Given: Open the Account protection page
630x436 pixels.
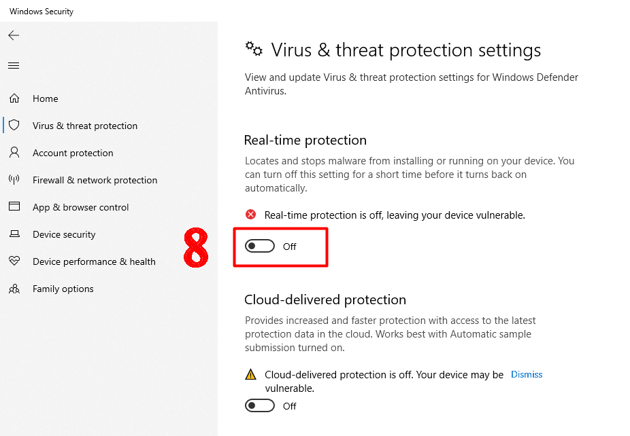Looking at the screenshot, I should (x=73, y=153).
